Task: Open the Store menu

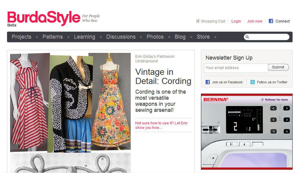Action: [203, 37]
